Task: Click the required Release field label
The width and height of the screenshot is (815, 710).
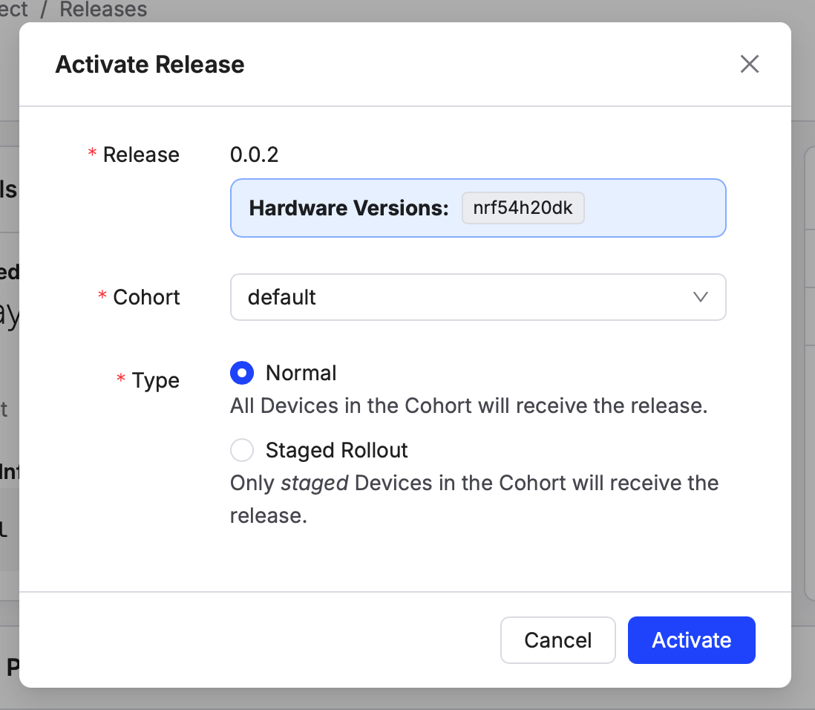Action: click(141, 154)
